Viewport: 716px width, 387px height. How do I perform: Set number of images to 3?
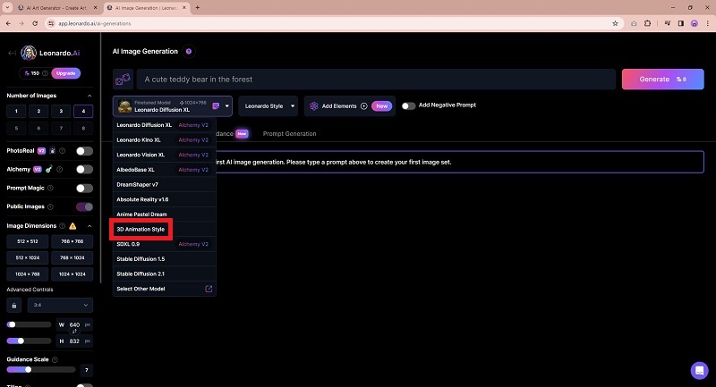click(61, 111)
